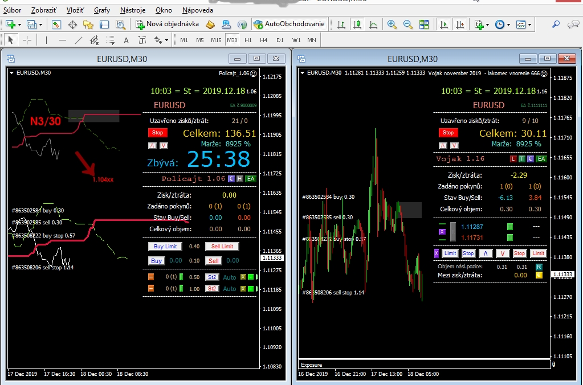The image size is (583, 385).
Task: Expand the left chart EURUSD,M30 triangle
Action: [11, 73]
